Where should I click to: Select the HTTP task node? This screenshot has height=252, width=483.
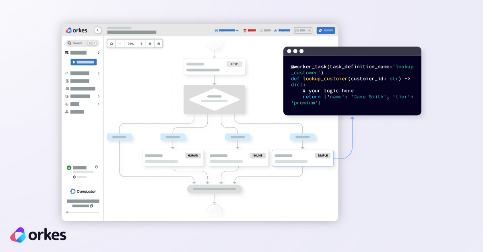[x=214, y=67]
